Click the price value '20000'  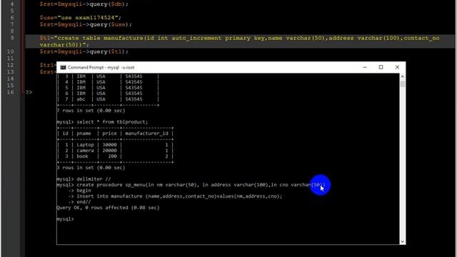(109, 151)
